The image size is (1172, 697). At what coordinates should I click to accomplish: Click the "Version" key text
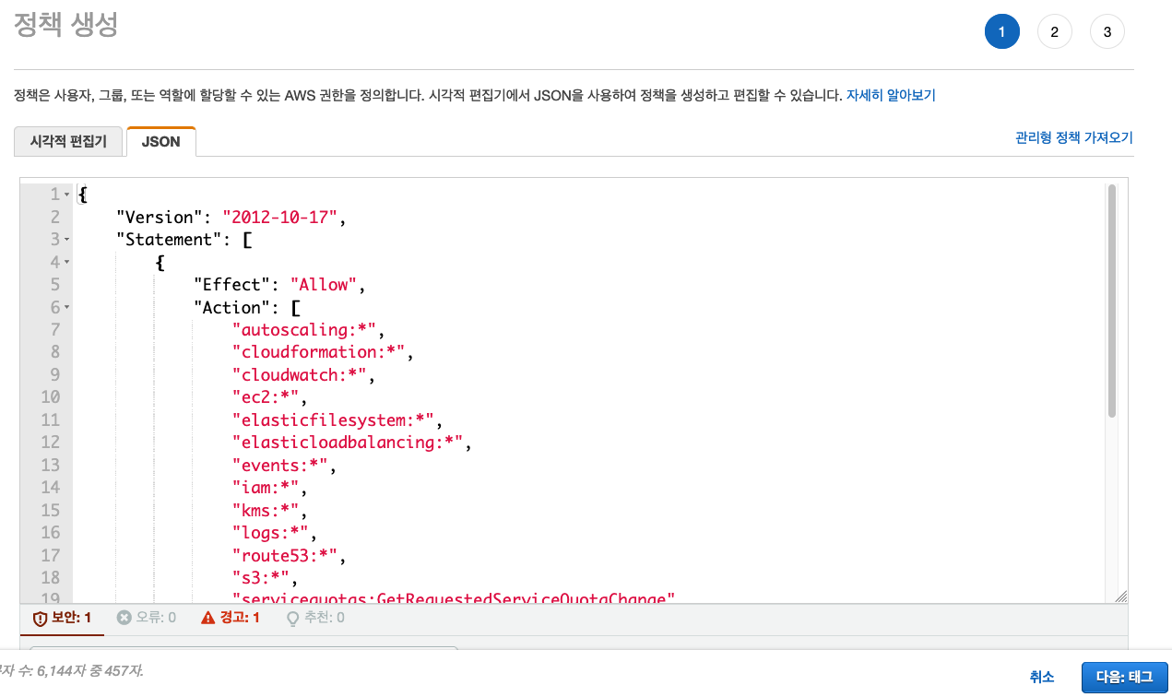pos(160,218)
